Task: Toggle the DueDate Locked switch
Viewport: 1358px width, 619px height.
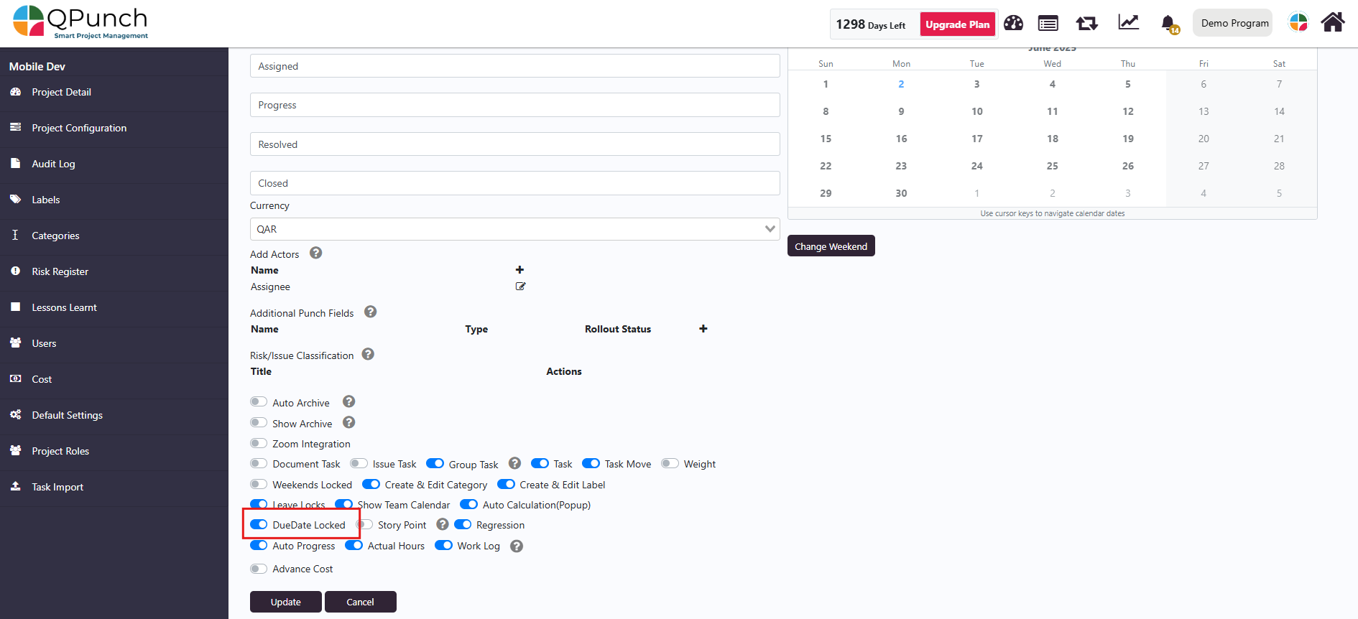Action: (x=259, y=525)
